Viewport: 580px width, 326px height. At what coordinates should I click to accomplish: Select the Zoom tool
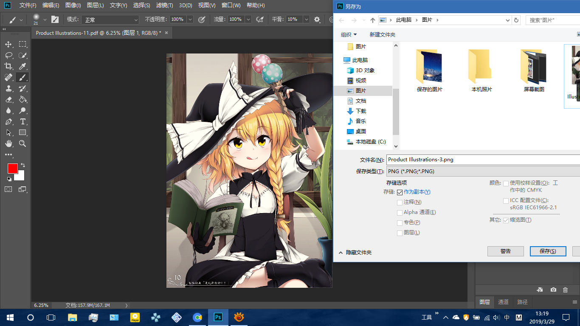[23, 143]
